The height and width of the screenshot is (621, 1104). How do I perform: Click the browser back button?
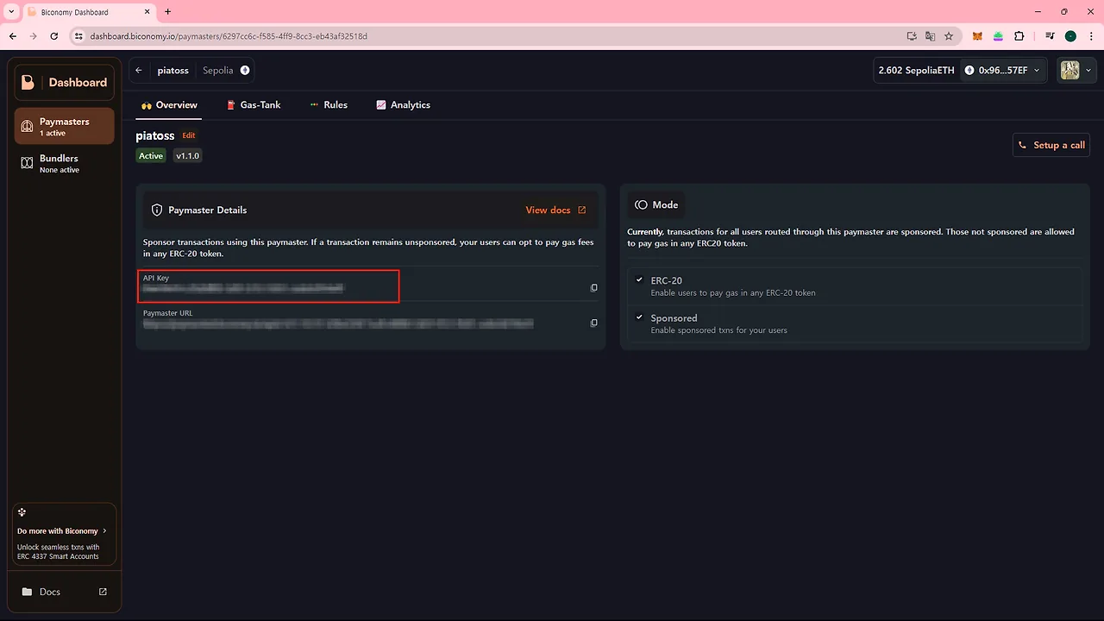click(x=13, y=36)
